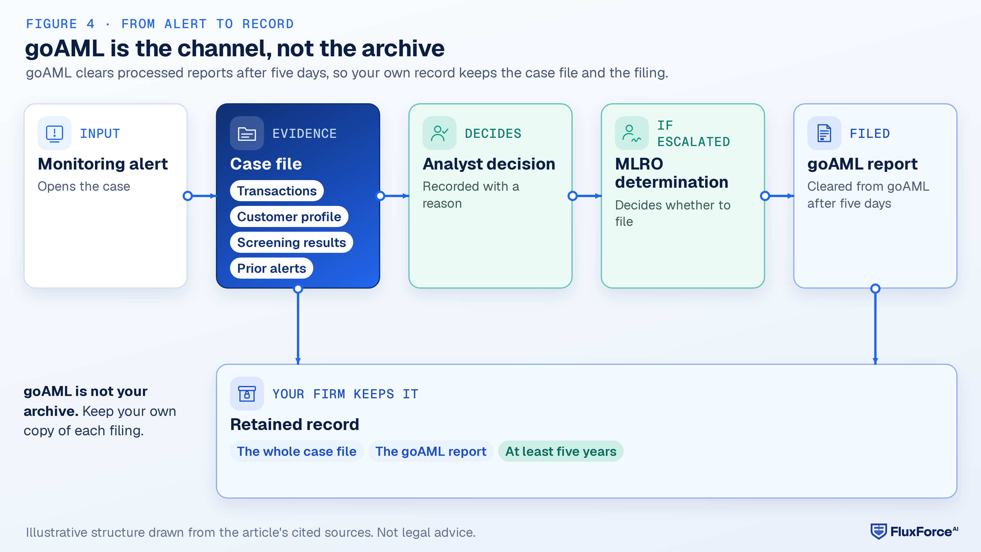Screen dimensions: 981x552
Task: Click the MLRO determination heading
Action: [672, 173]
